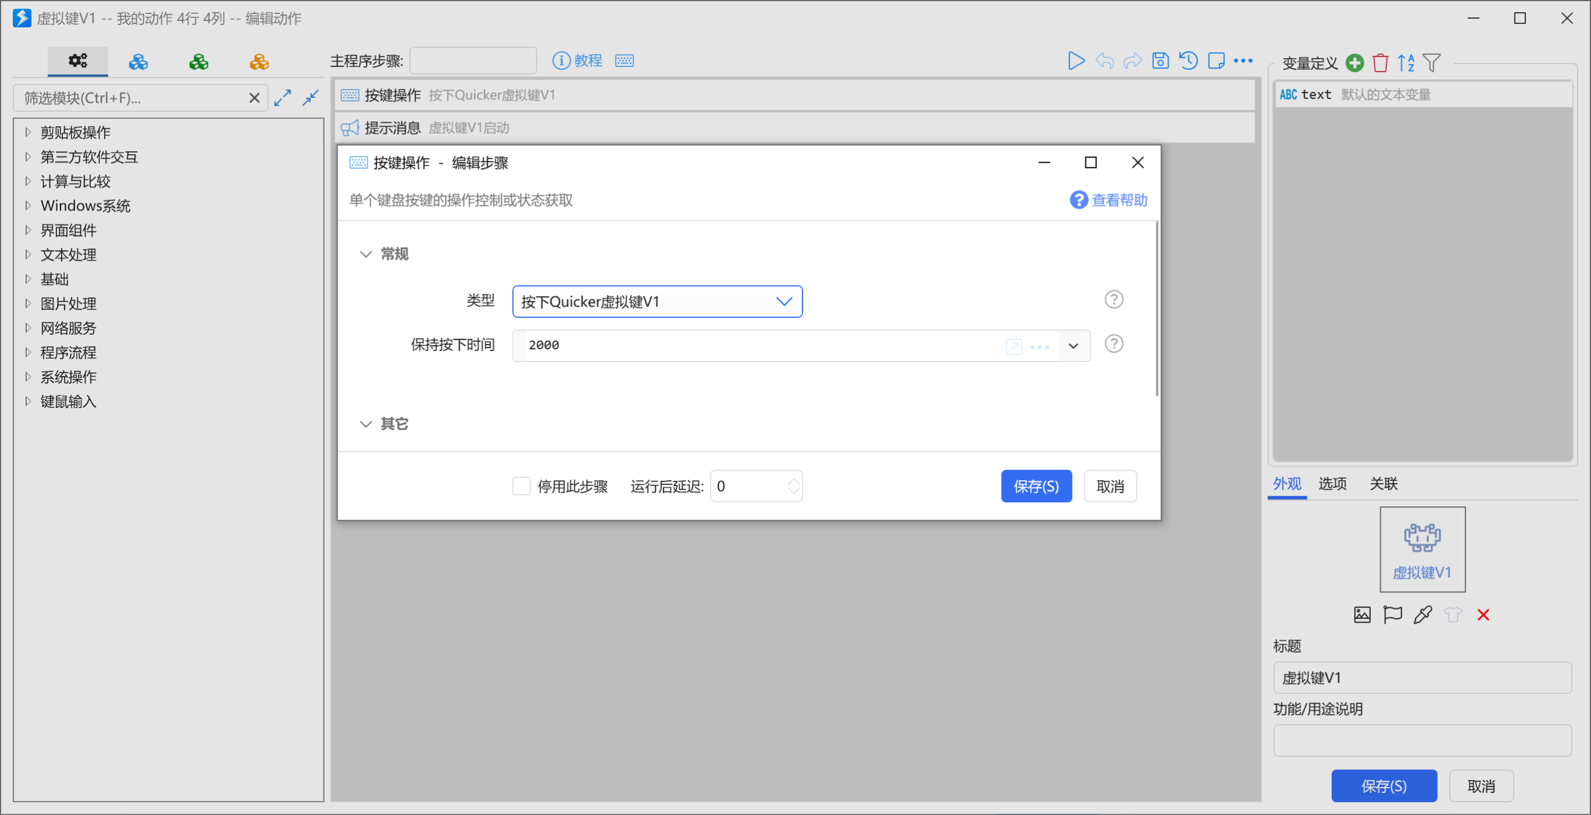The image size is (1591, 815).
Task: Choose an image for action icon
Action: (x=1362, y=615)
